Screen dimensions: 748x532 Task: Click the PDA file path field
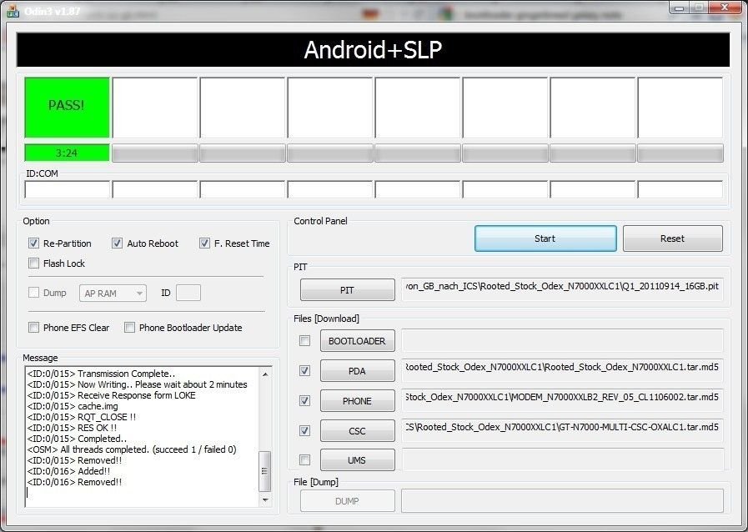click(x=562, y=370)
